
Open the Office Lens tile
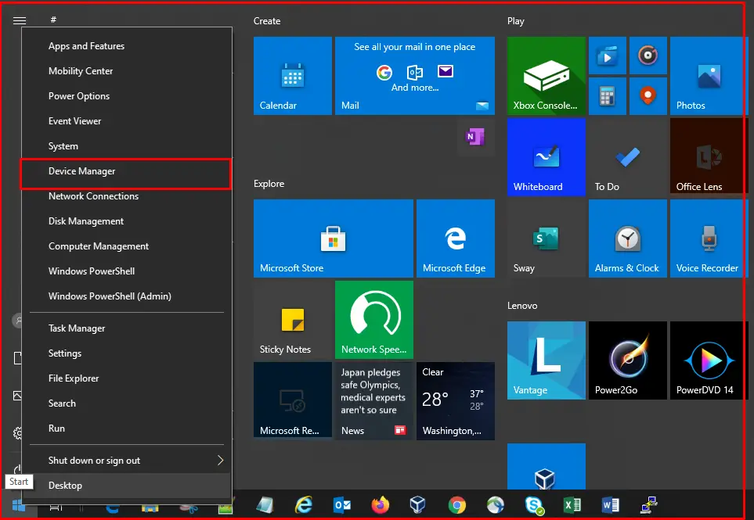coord(709,157)
